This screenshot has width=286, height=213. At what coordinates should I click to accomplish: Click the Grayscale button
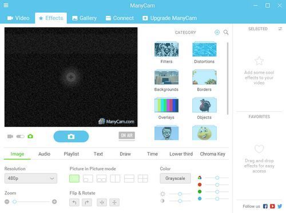tap(176, 178)
